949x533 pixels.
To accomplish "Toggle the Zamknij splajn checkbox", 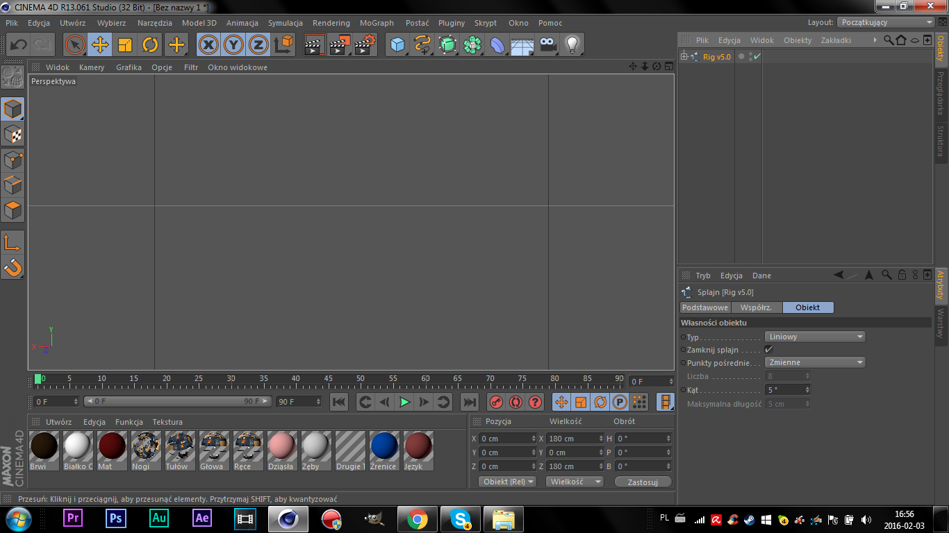I will 769,350.
